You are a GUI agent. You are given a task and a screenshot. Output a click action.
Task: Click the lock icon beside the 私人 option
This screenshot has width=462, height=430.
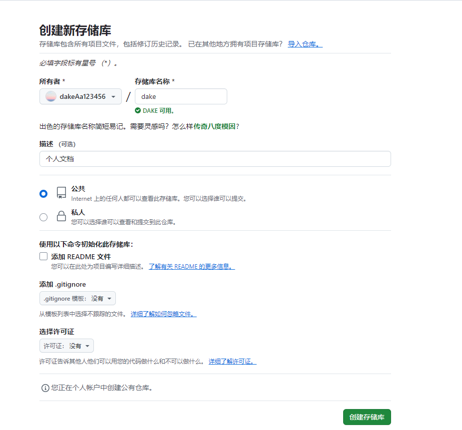click(x=61, y=216)
